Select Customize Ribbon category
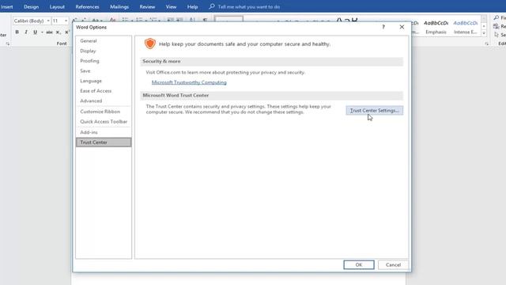The height and width of the screenshot is (285, 506). click(104, 112)
